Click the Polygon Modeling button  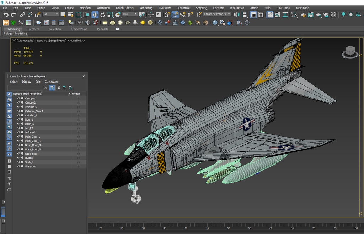click(15, 34)
